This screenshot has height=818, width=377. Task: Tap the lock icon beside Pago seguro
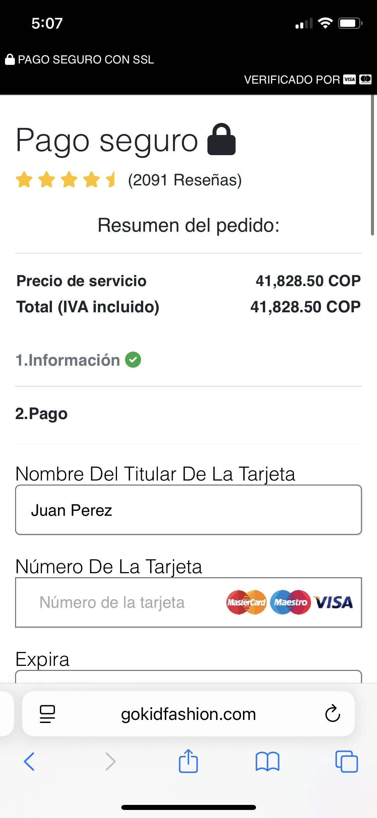[222, 140]
